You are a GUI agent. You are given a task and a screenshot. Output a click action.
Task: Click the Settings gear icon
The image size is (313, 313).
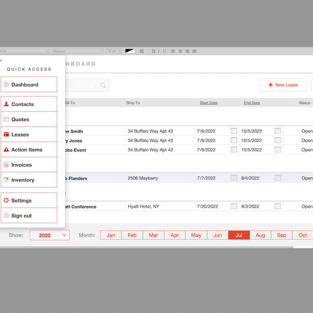(6, 200)
